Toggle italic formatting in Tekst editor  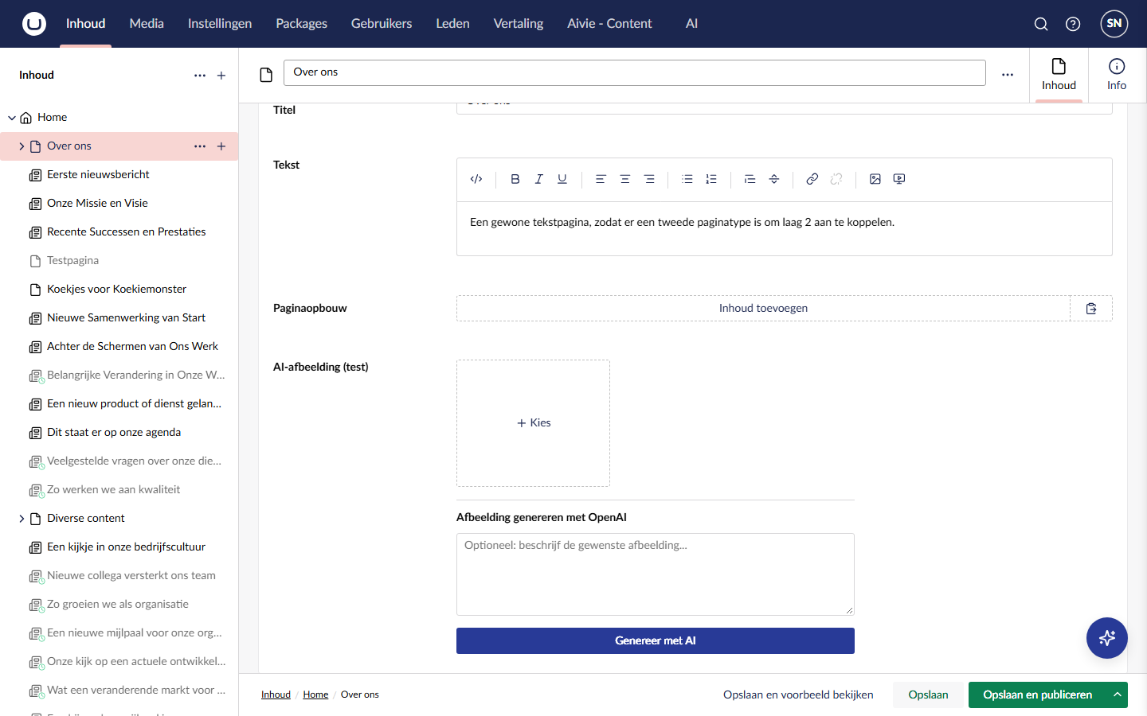click(538, 179)
